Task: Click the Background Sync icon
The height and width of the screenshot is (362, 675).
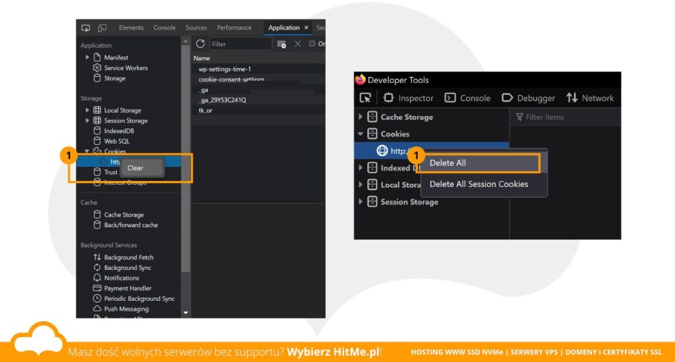Action: [98, 267]
